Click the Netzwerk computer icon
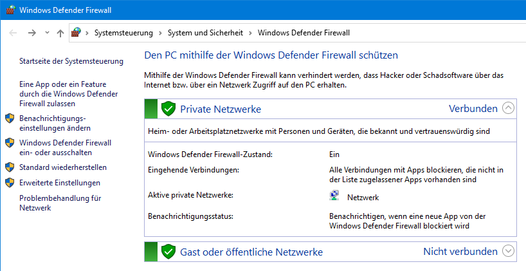 pyautogui.click(x=334, y=197)
